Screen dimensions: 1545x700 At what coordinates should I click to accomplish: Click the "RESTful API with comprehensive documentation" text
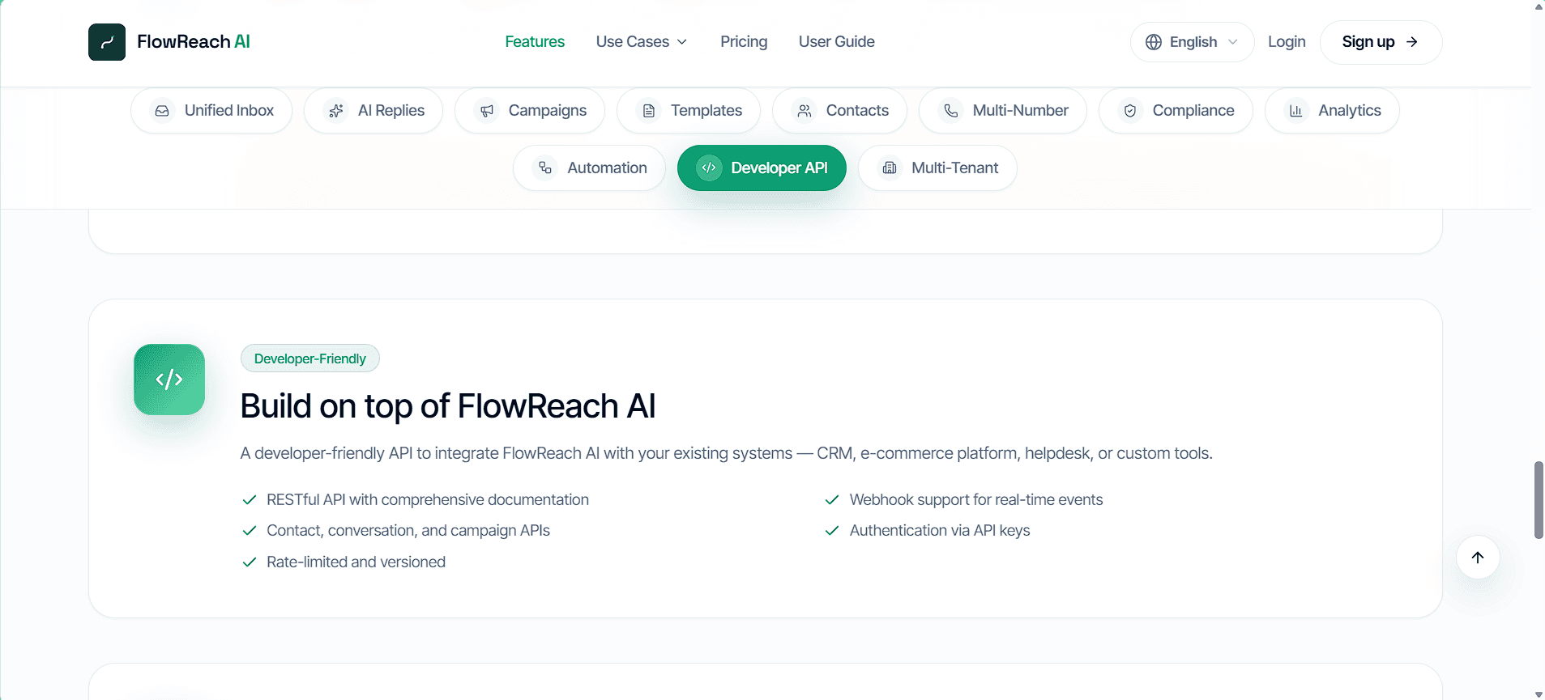428,500
